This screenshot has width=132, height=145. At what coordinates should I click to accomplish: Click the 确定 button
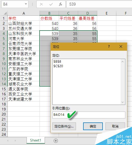pyautogui.click(x=93, y=126)
